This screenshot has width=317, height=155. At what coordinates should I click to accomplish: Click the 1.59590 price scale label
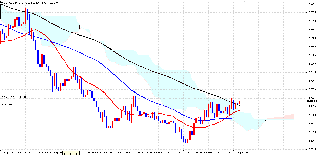click(x=311, y=21)
